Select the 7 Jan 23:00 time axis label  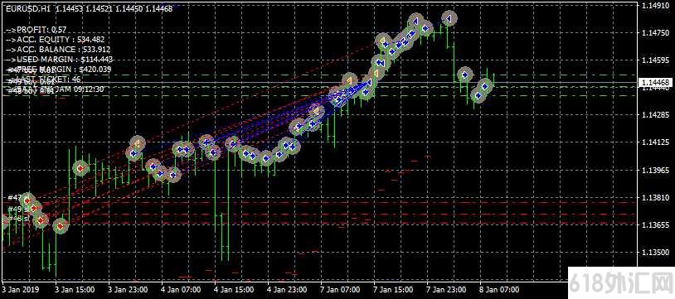click(446, 289)
